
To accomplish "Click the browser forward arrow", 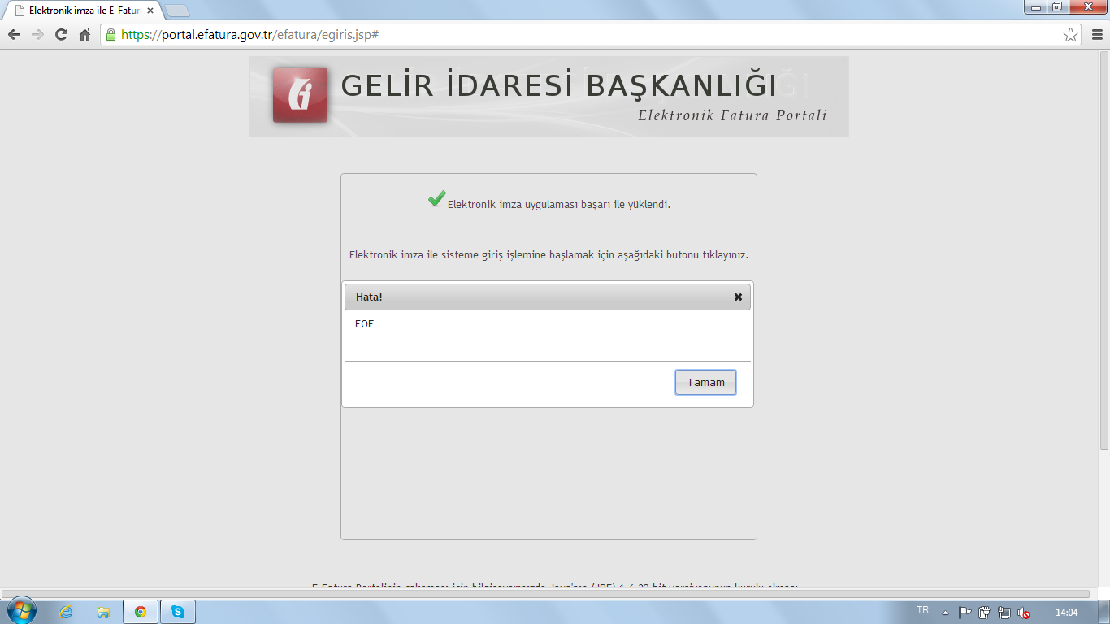I will 37,34.
